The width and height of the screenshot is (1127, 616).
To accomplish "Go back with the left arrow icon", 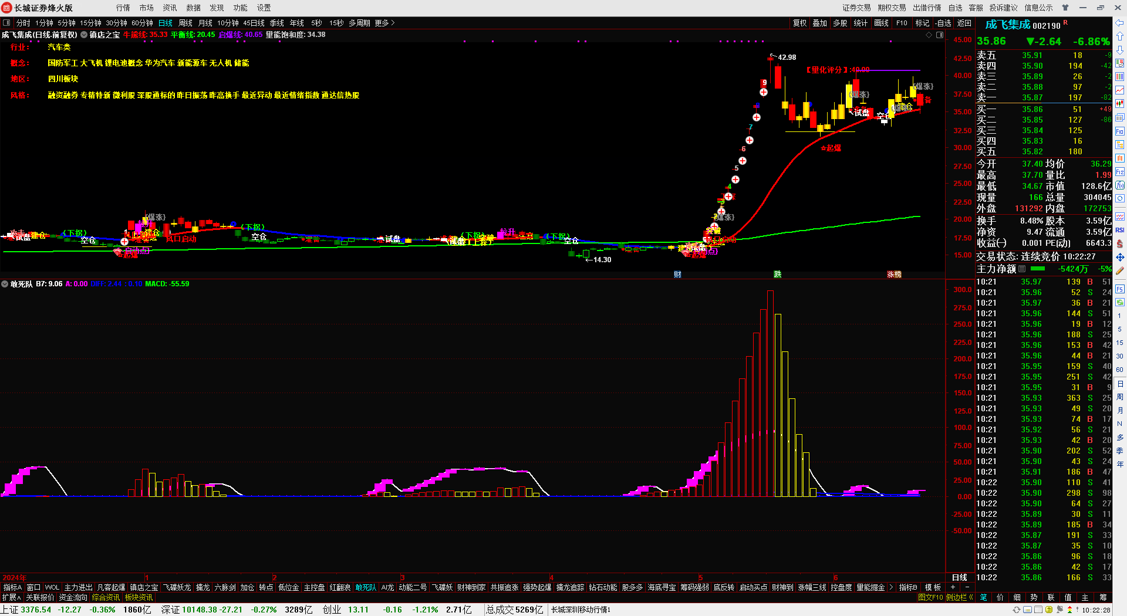I will [1120, 23].
